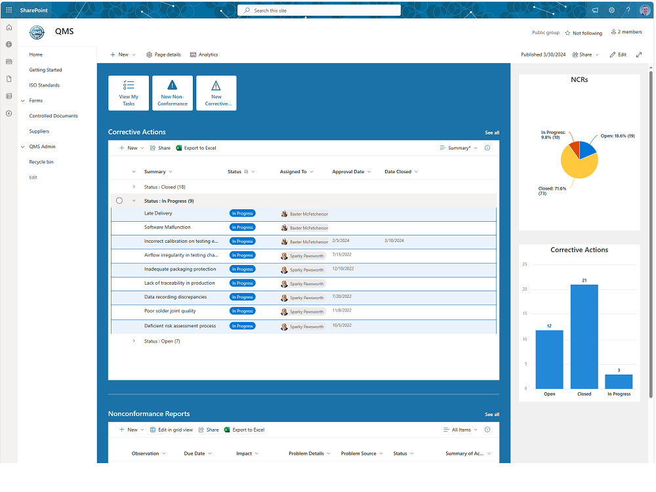Viewport: 656px width, 492px height.
Task: Click the New Non-Conformance button
Action: 173,92
